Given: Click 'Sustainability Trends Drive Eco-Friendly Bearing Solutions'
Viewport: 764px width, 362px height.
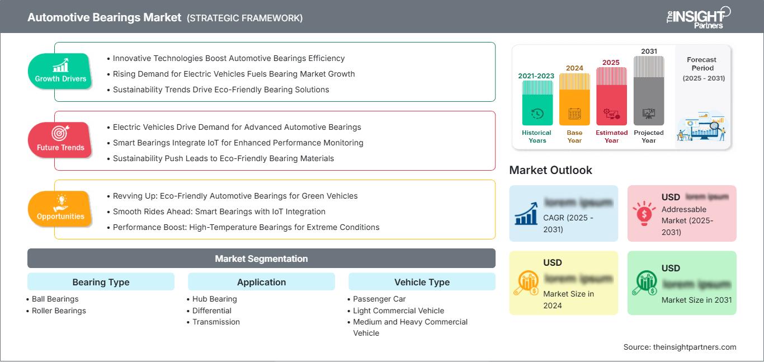Looking at the screenshot, I should pos(221,90).
